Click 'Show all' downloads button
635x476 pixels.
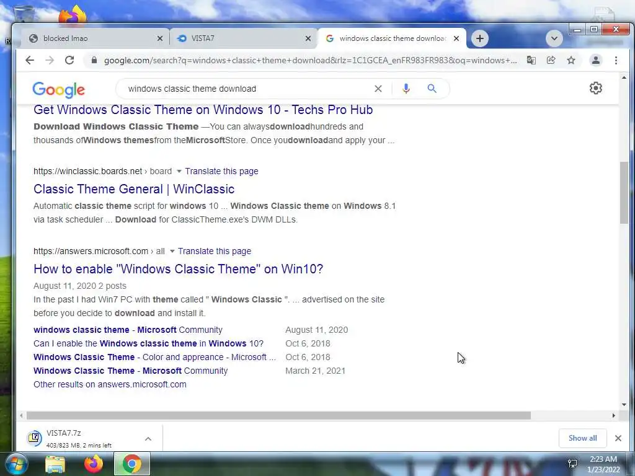pyautogui.click(x=582, y=438)
